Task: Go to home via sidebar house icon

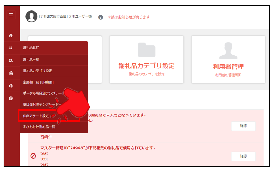Action: coord(11,35)
